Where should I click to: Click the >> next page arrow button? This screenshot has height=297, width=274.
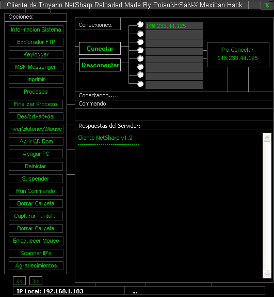36,281
